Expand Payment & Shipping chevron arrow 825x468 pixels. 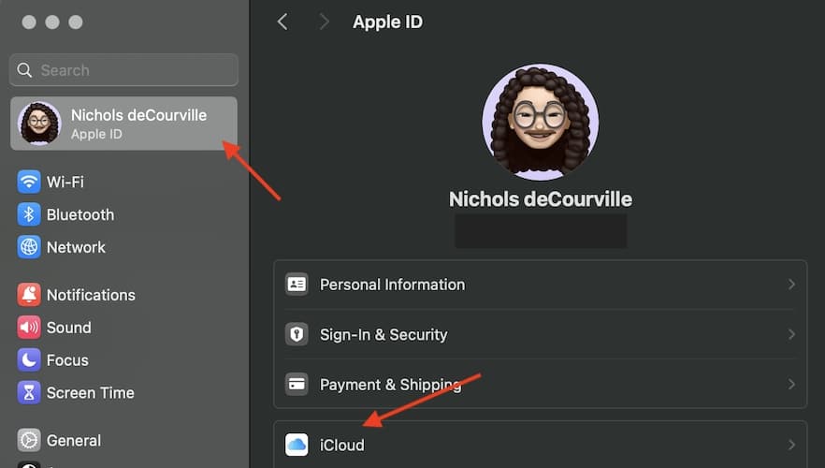[791, 385]
